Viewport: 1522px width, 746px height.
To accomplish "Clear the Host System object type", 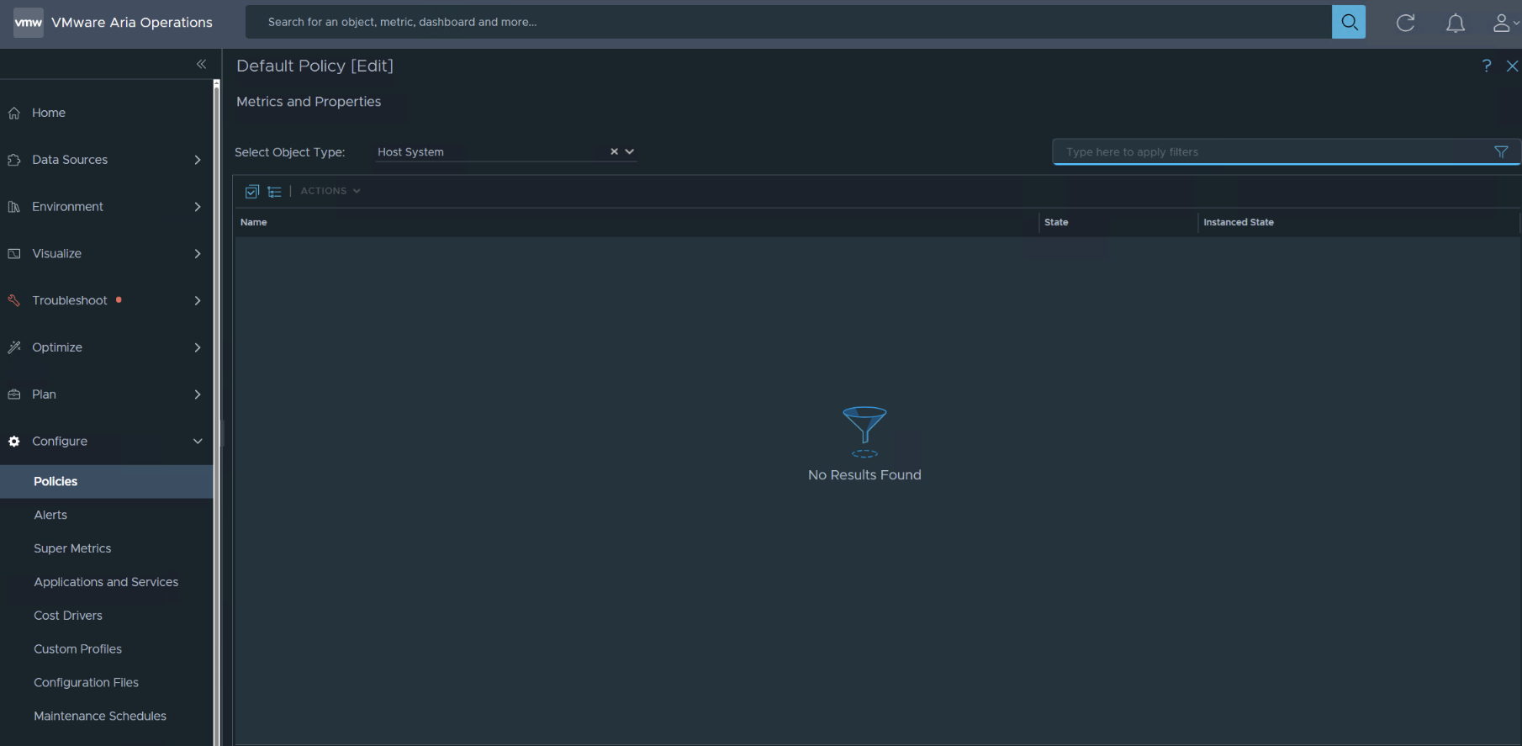I will tap(614, 151).
